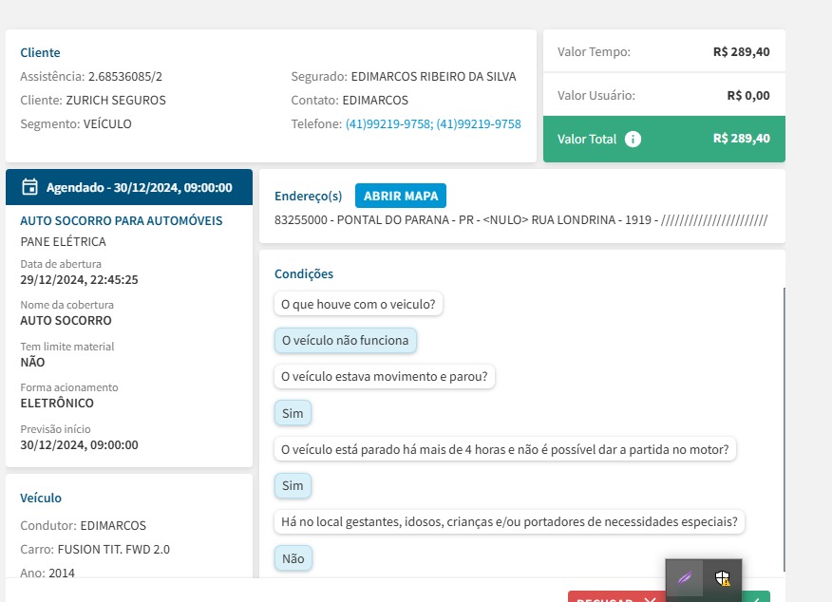Open the purple feather tray icon
Screen dimensions: 832x602
684,577
